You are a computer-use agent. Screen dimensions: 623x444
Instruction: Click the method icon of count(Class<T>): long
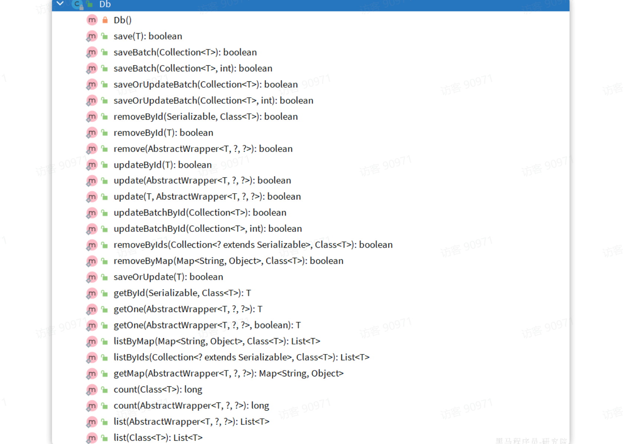(92, 389)
